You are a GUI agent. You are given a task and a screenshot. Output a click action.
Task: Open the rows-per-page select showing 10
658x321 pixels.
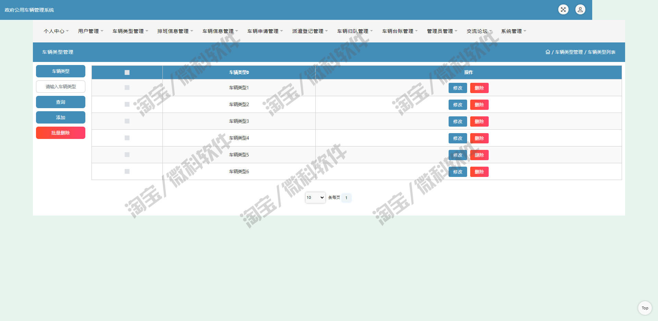[315, 197]
